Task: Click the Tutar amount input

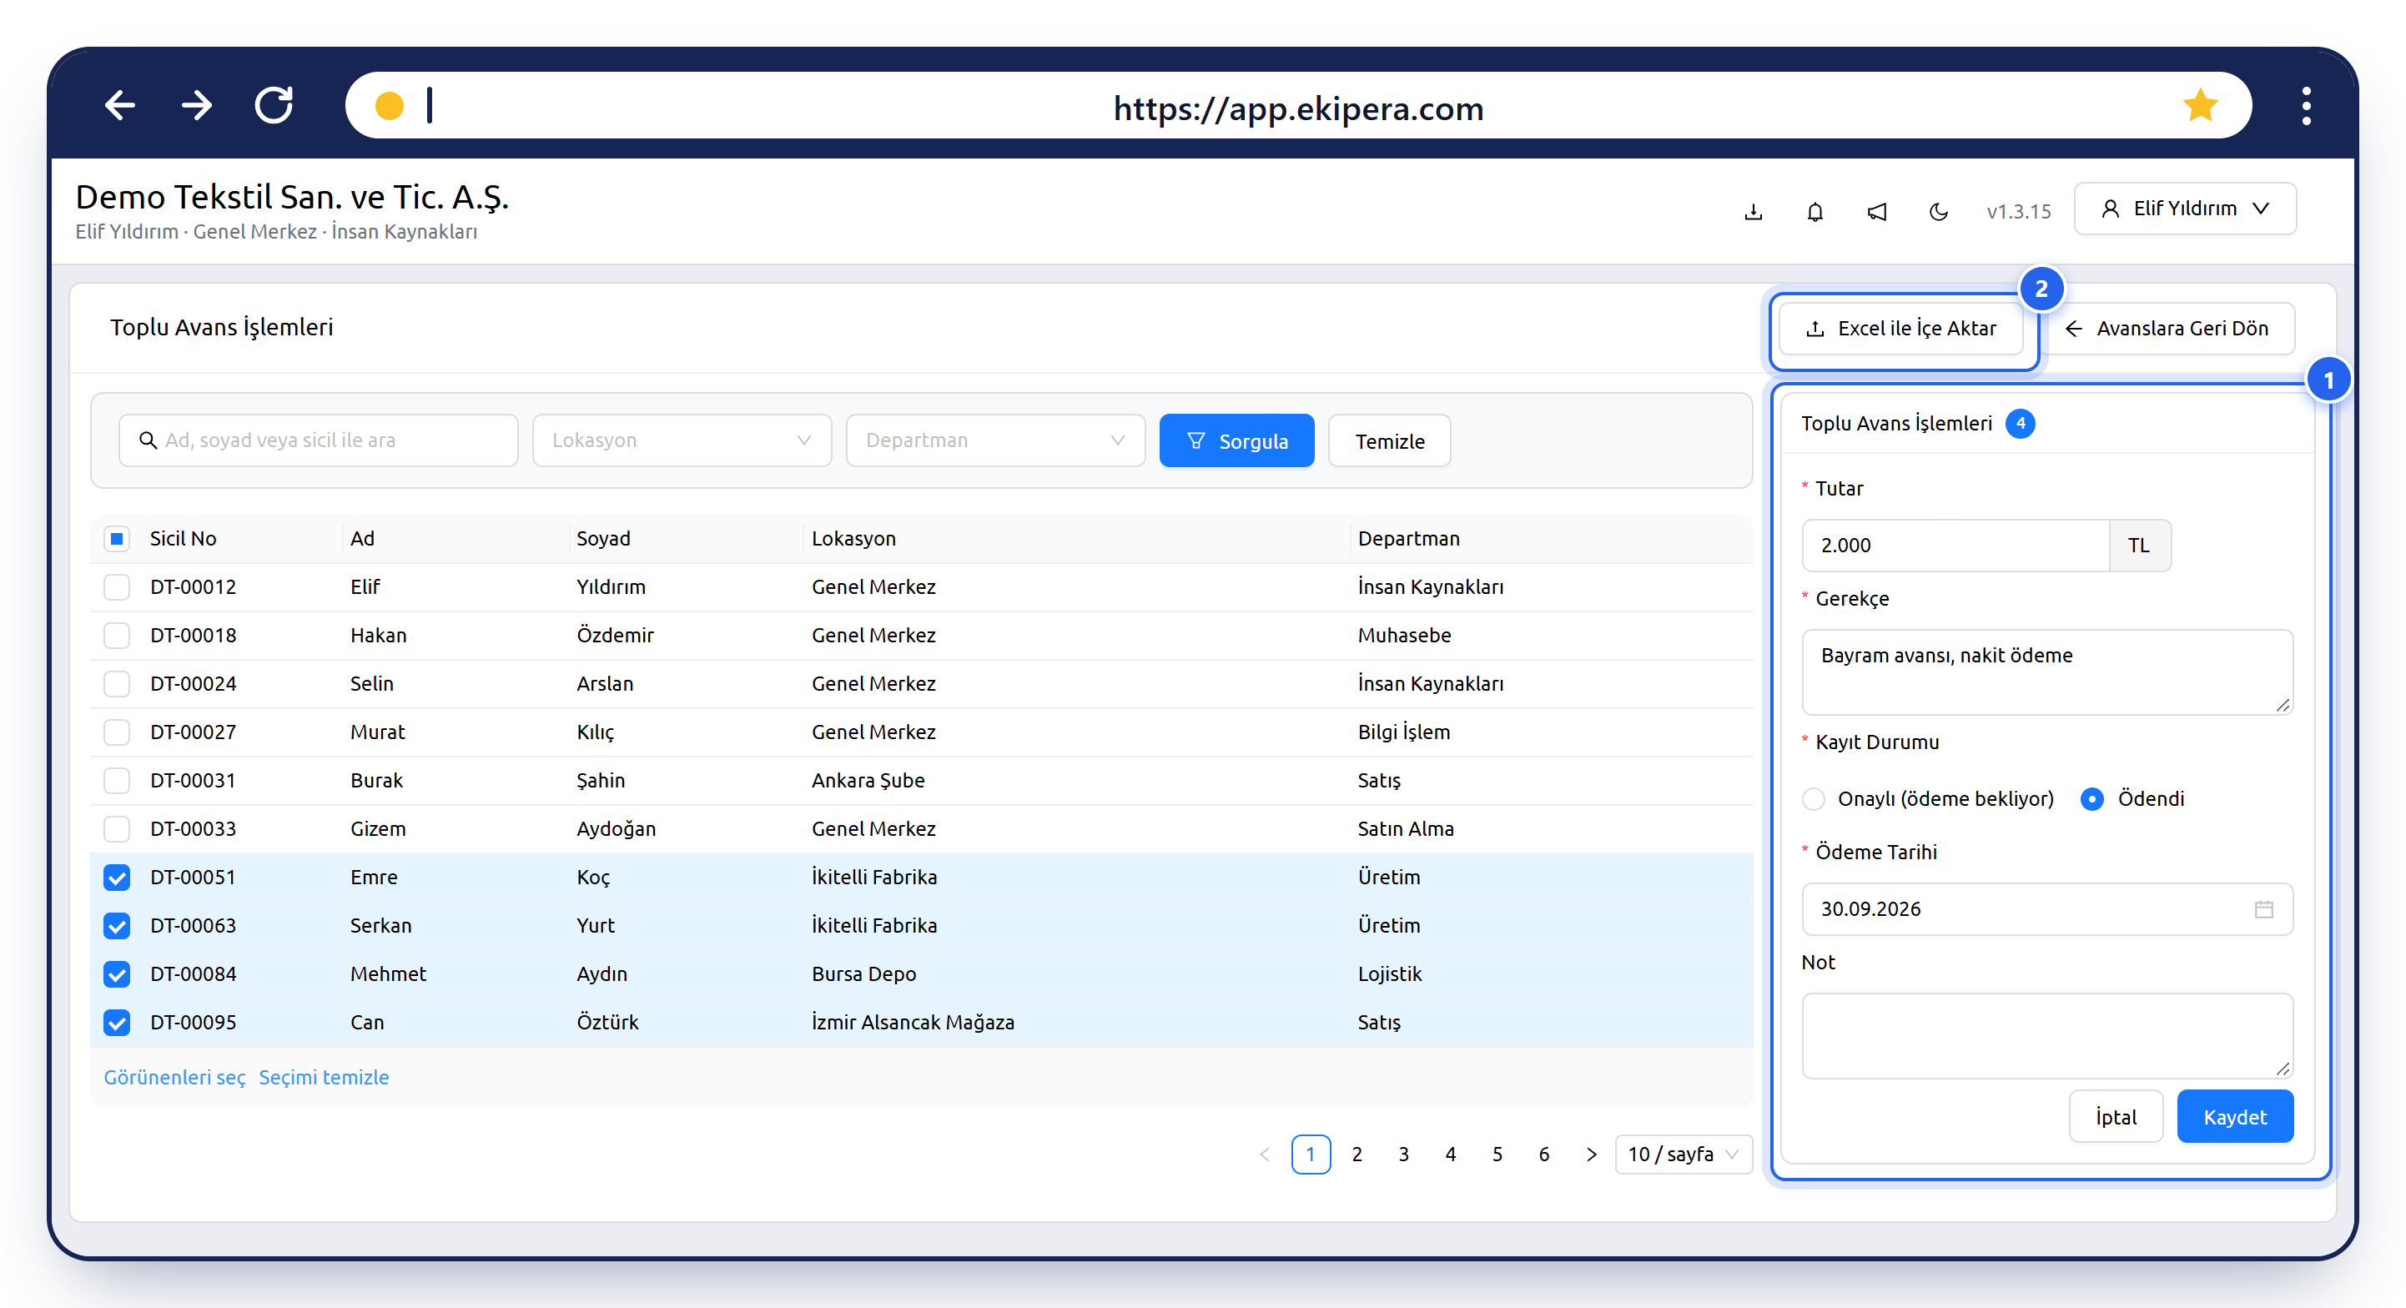Action: coord(1955,546)
